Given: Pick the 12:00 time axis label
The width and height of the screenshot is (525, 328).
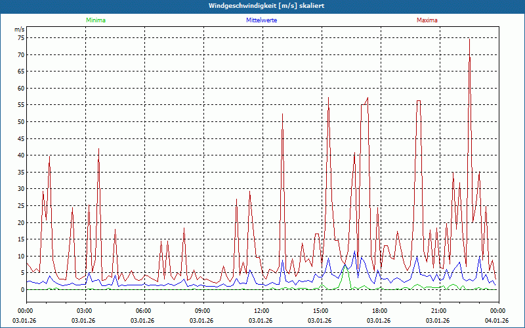Looking at the screenshot, I should (x=262, y=311).
